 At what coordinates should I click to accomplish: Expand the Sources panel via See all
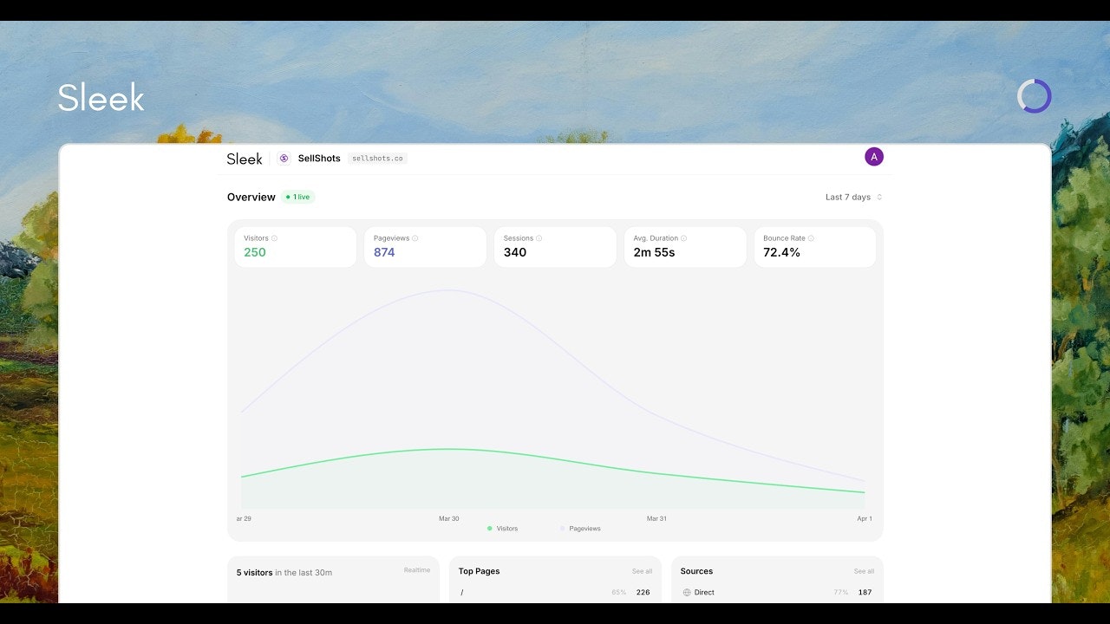(864, 571)
